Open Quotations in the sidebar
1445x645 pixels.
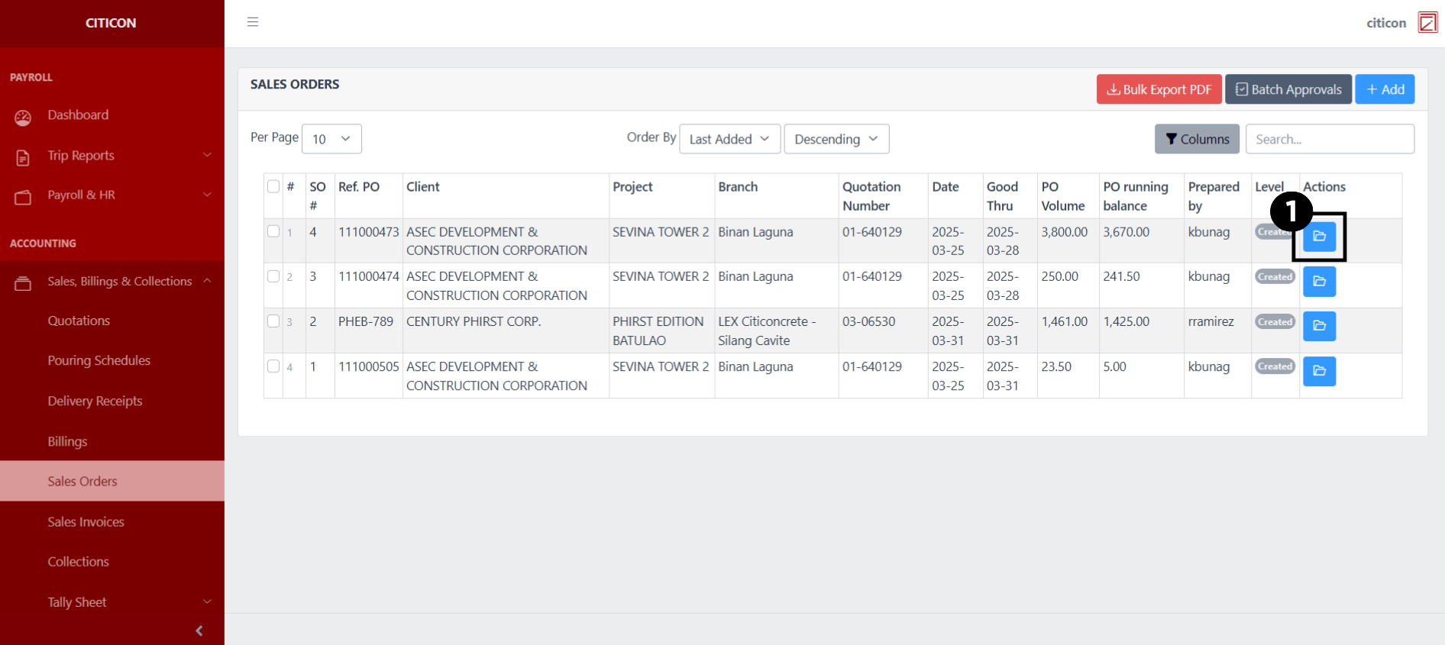(79, 321)
